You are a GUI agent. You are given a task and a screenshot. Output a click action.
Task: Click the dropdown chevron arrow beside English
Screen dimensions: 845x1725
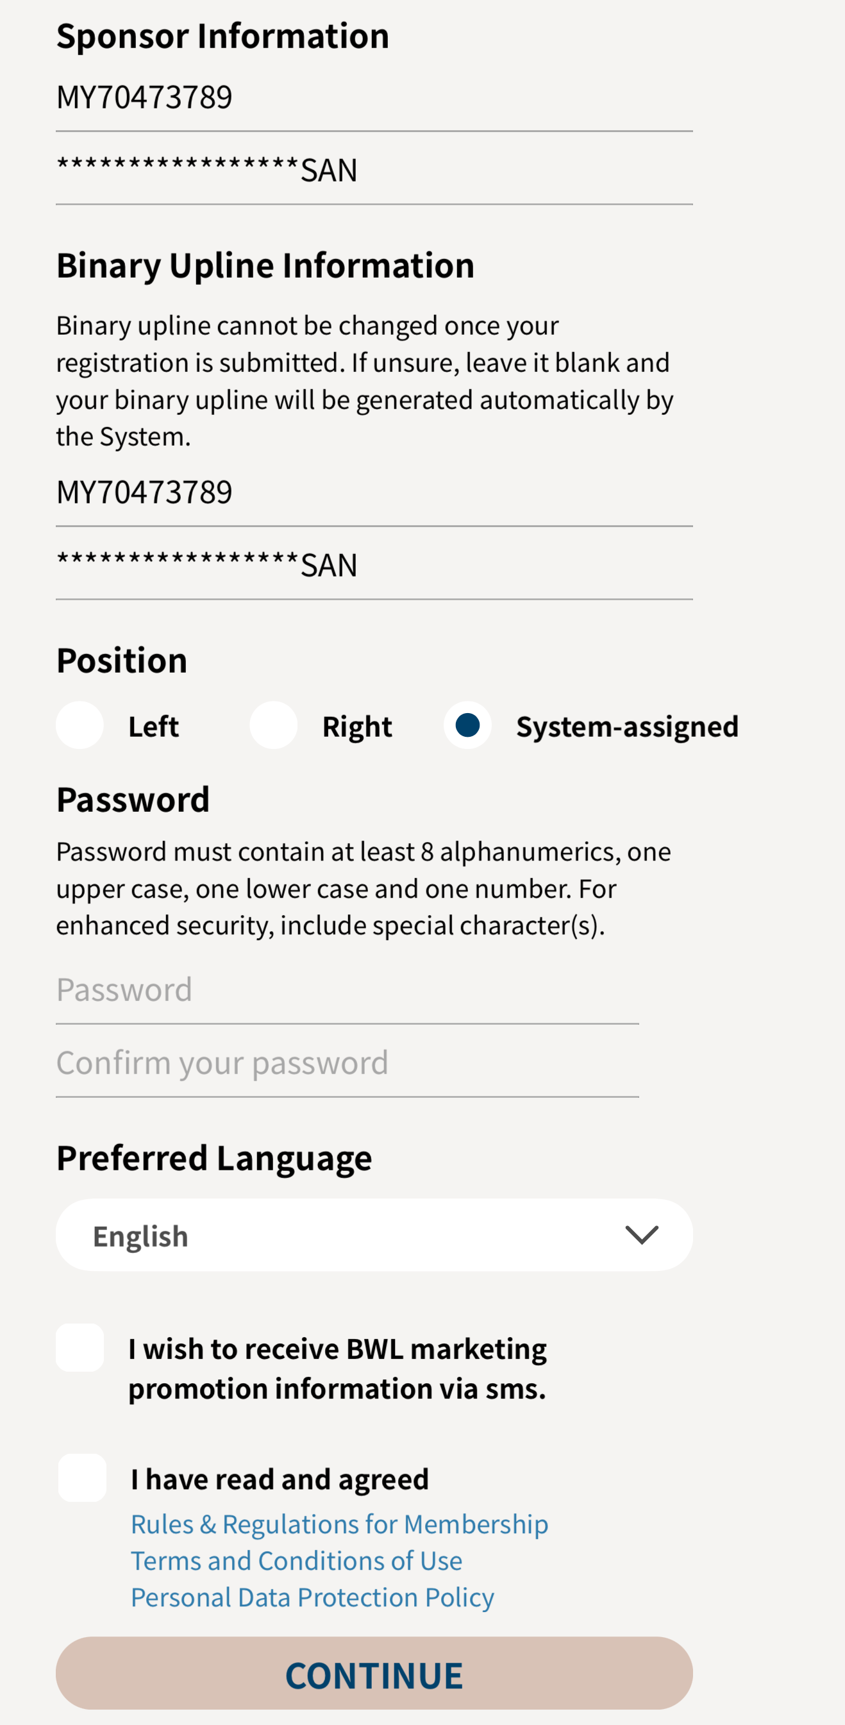click(642, 1235)
